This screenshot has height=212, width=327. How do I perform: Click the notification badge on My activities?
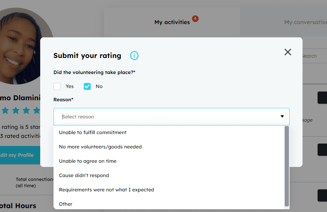pos(195,19)
